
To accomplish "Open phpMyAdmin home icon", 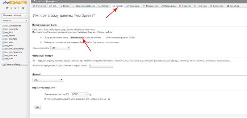I will pyautogui.click(x=7, y=8).
